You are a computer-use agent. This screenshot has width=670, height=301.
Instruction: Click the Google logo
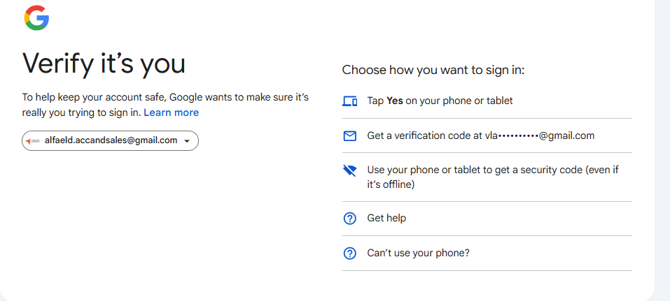coord(36,18)
